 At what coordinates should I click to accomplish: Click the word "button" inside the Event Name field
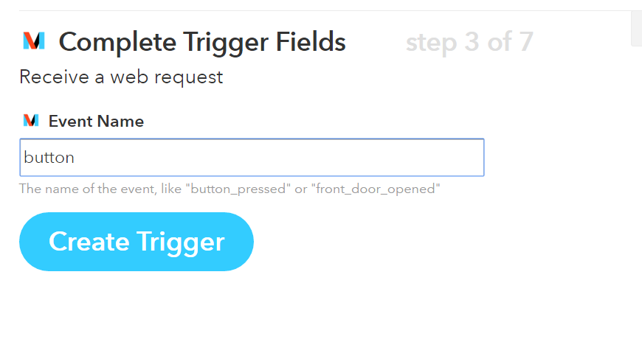coord(49,157)
